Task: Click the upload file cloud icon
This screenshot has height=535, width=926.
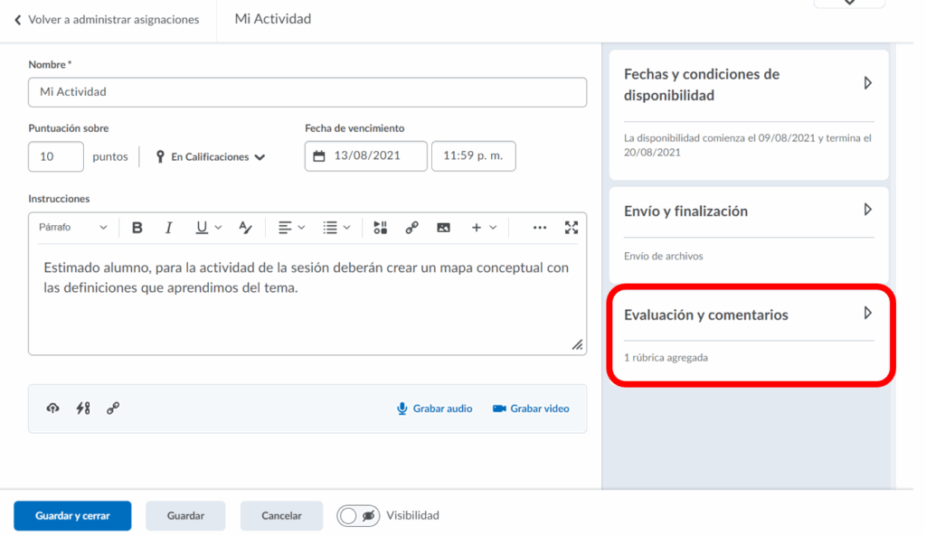Action: 52,408
